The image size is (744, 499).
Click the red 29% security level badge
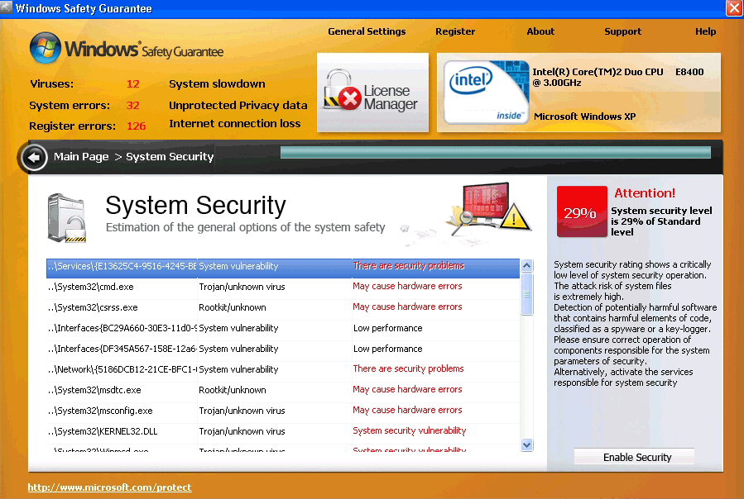pos(581,211)
